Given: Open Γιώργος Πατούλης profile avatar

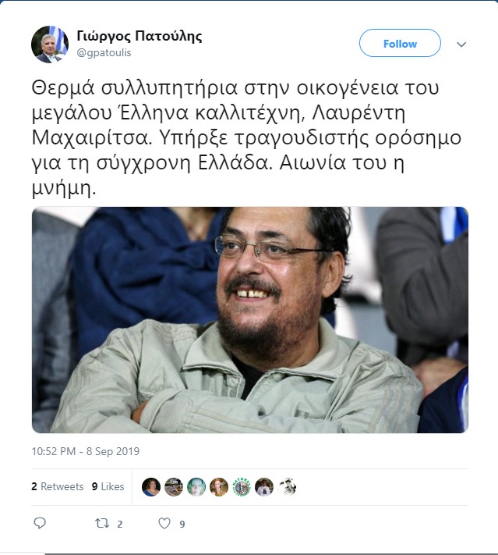Looking at the screenshot, I should 49,44.
